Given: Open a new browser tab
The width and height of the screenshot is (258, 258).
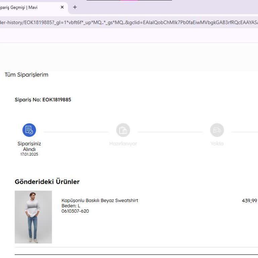Looking at the screenshot, I should (75, 7).
